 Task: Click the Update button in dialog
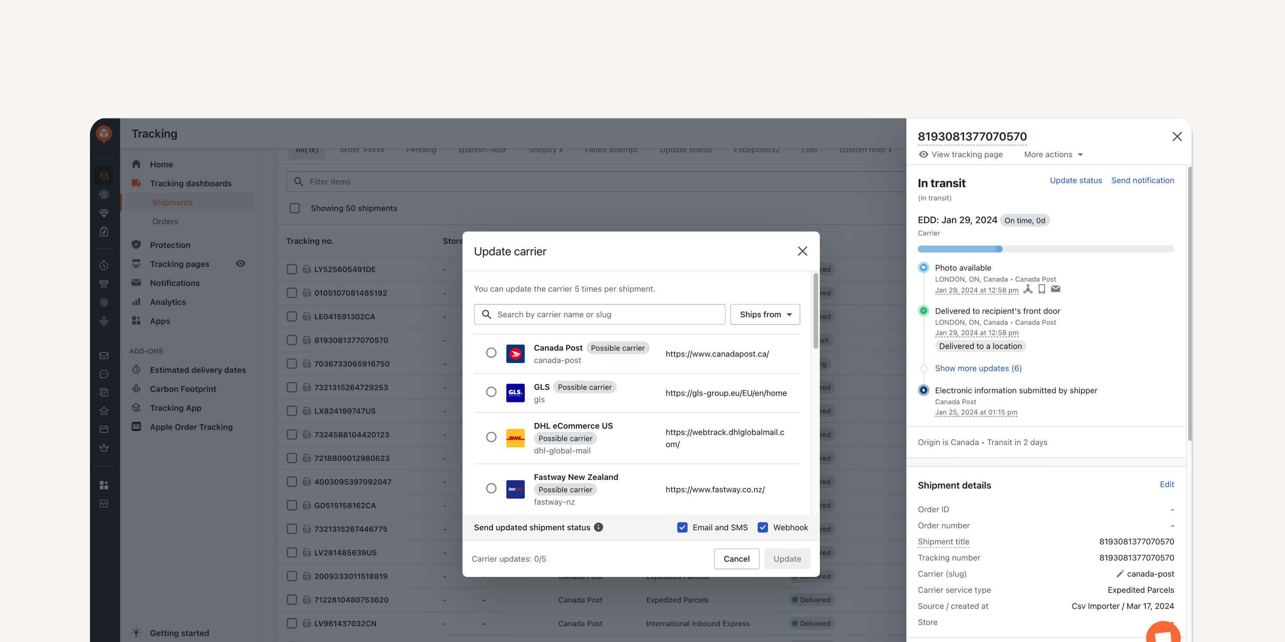click(x=787, y=559)
